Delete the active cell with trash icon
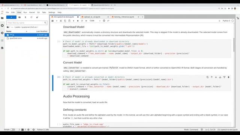 [228, 77]
